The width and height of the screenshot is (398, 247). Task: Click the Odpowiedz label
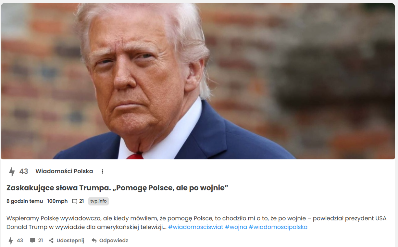114,240
